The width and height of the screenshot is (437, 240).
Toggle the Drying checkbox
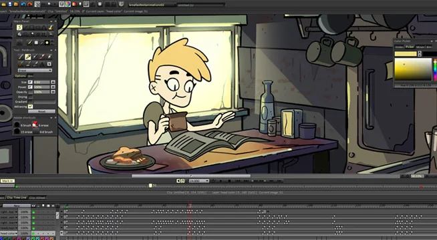(x=30, y=97)
